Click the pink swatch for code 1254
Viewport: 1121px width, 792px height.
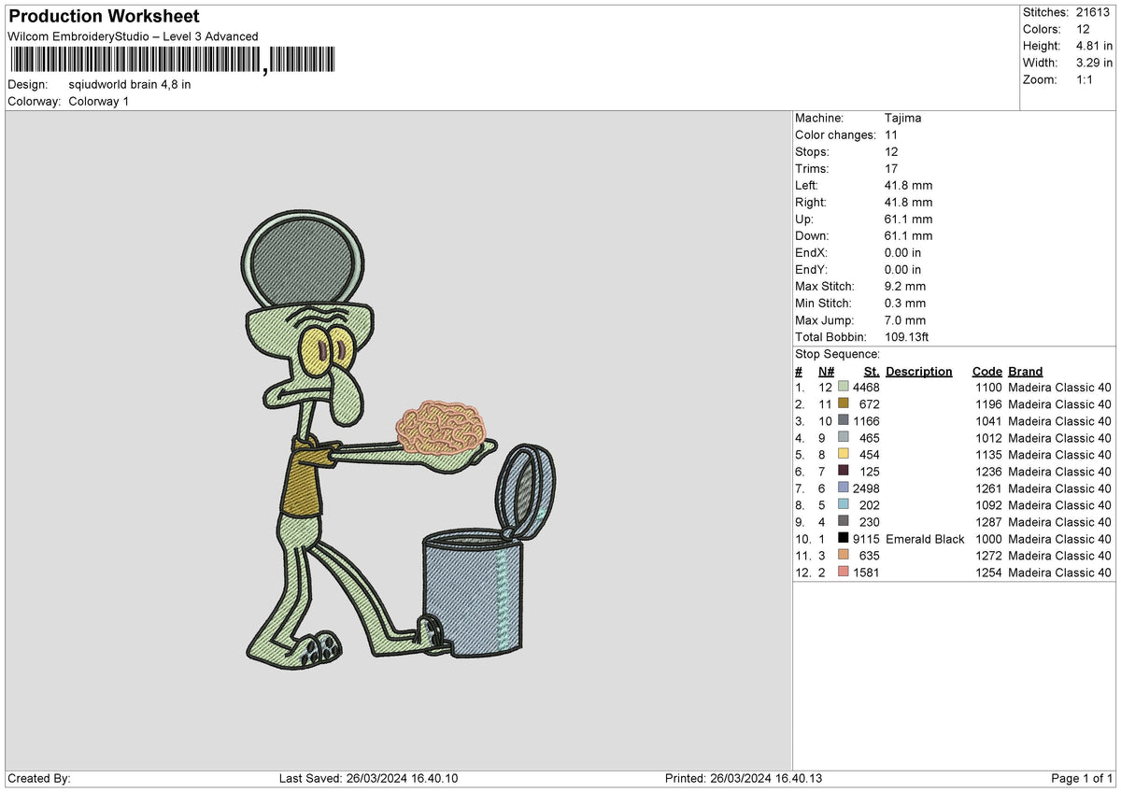[x=842, y=573]
